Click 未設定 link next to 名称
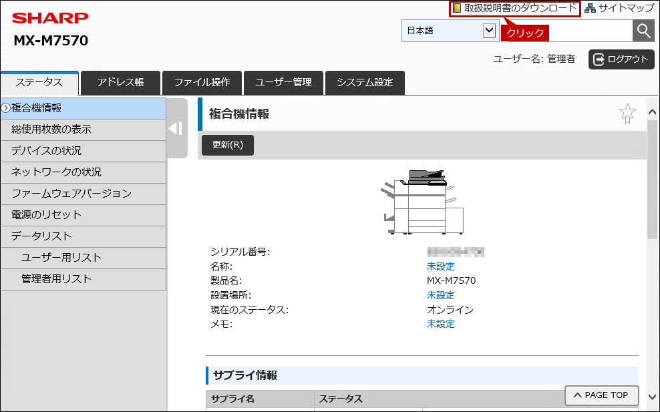This screenshot has width=660, height=412. (x=441, y=266)
